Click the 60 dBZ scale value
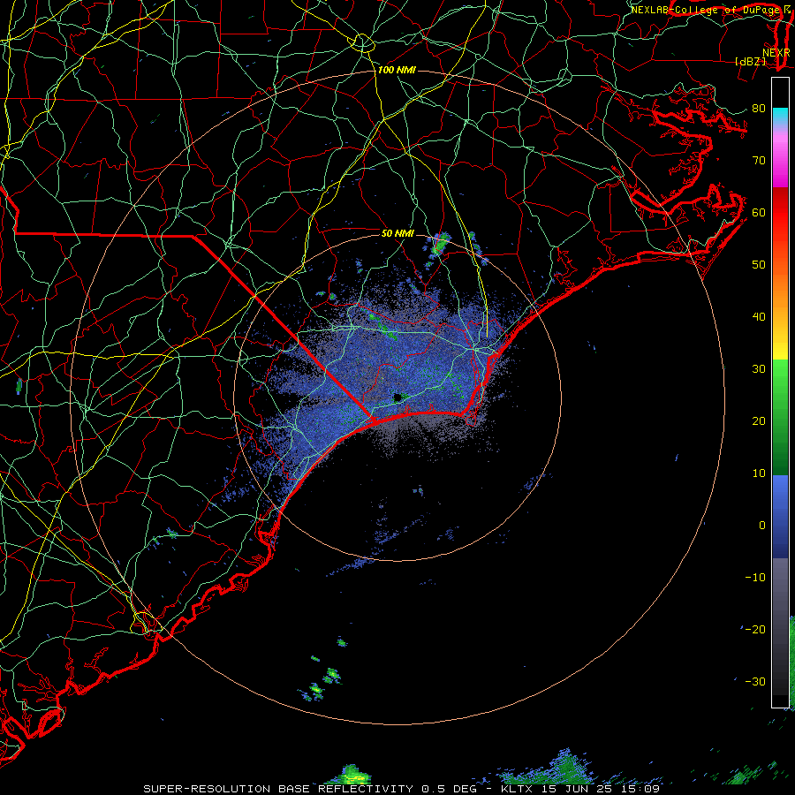Screen dimensions: 795x795 759,213
